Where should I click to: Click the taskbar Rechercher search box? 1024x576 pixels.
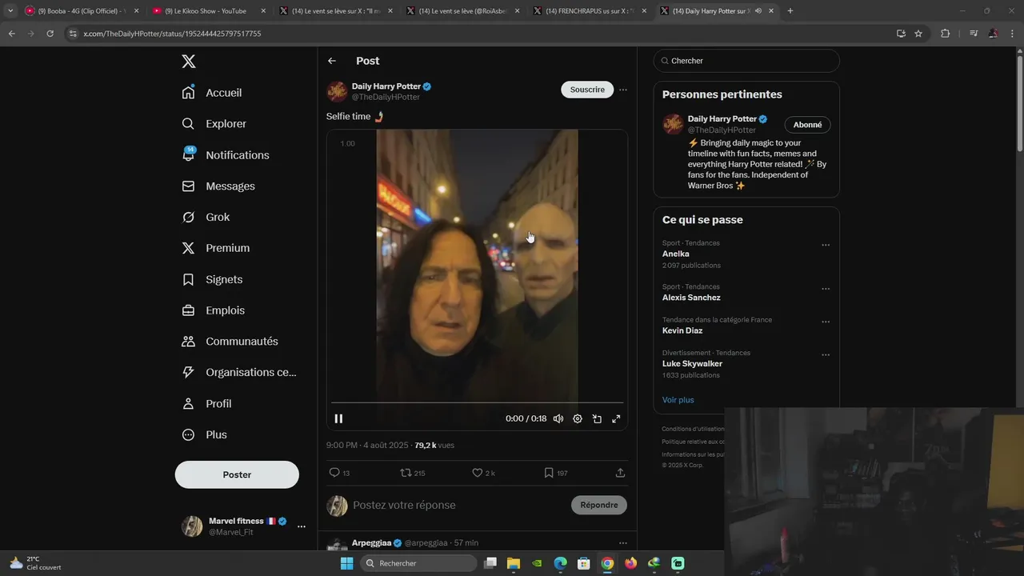pos(417,563)
